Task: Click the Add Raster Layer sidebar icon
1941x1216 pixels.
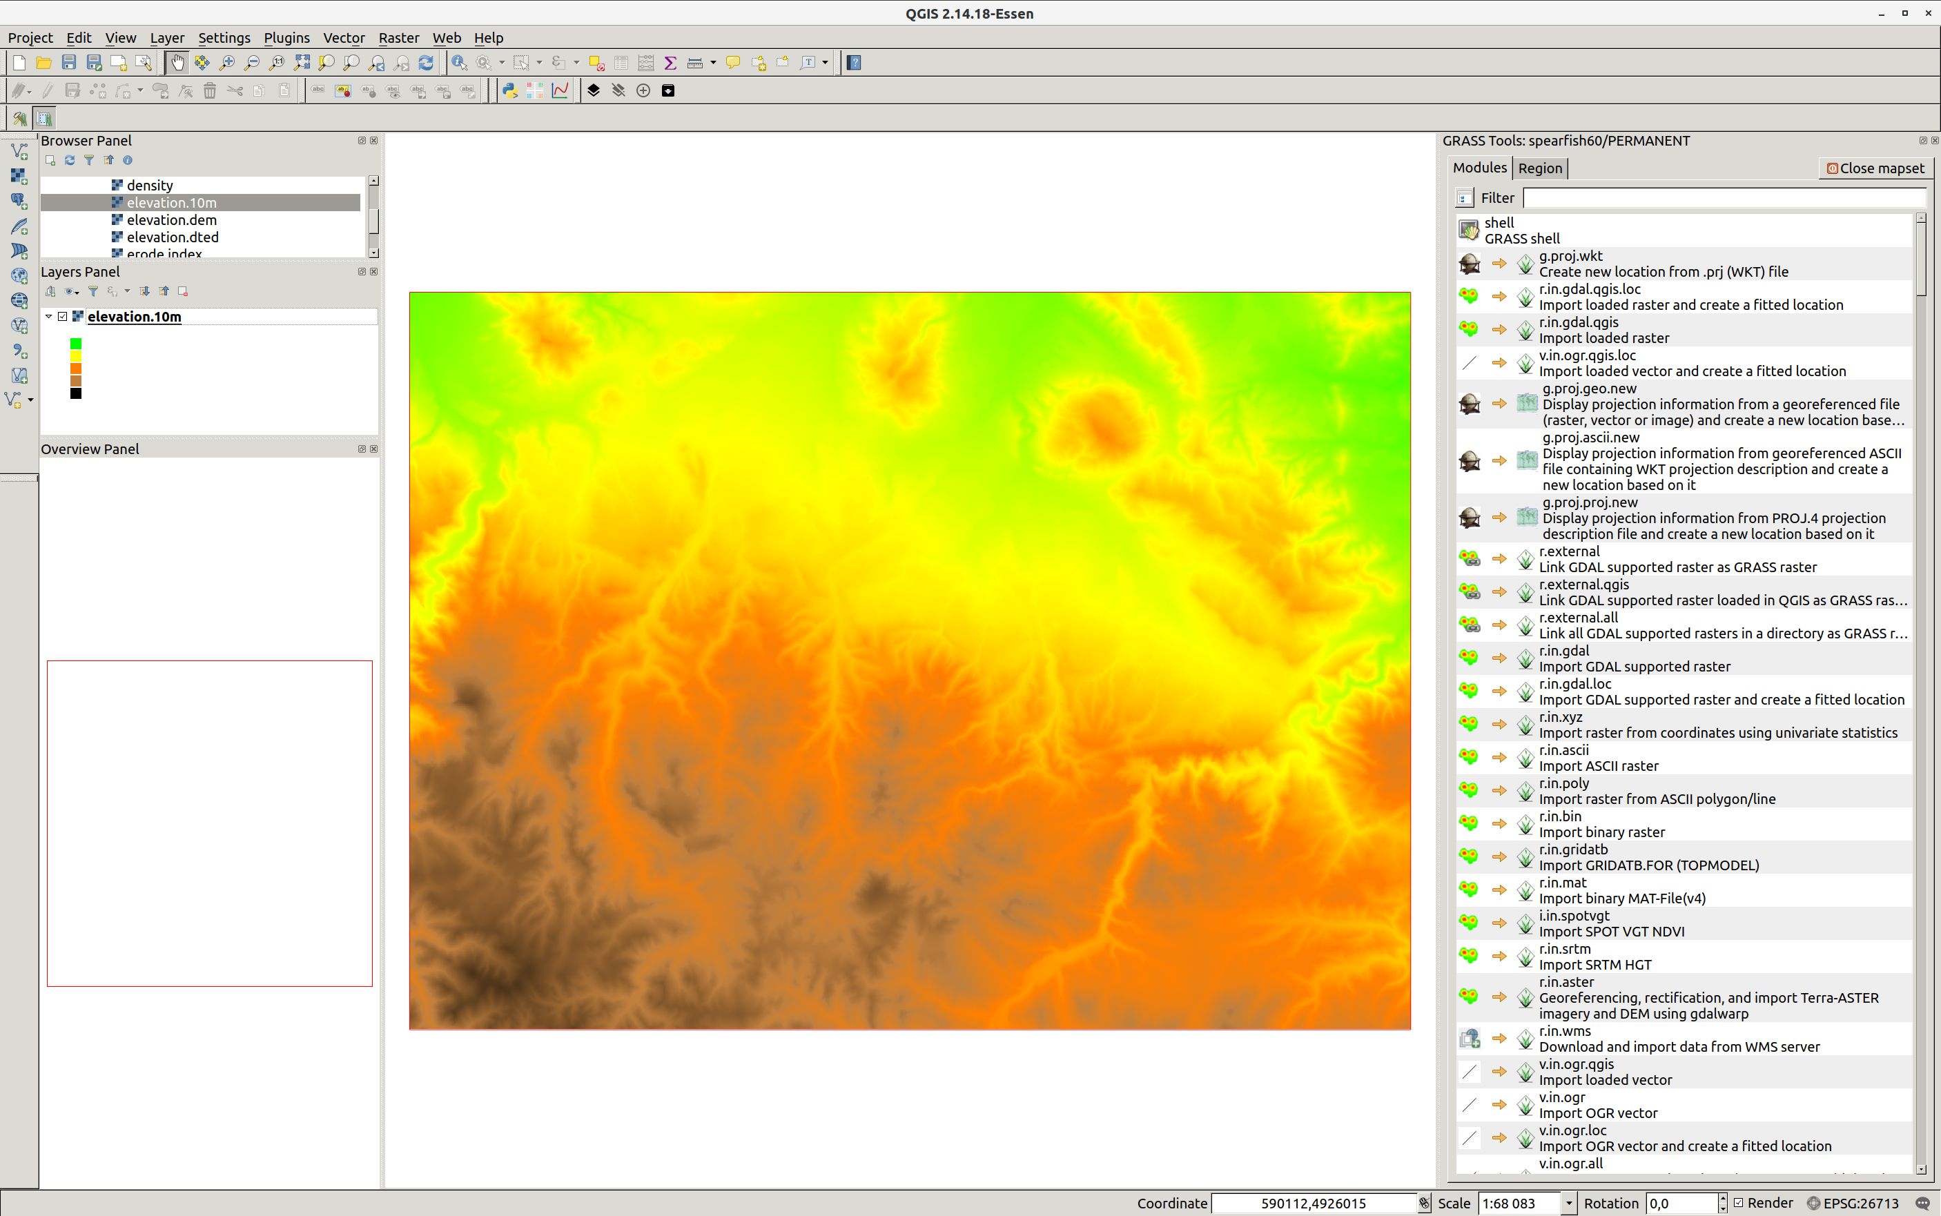Action: click(19, 175)
